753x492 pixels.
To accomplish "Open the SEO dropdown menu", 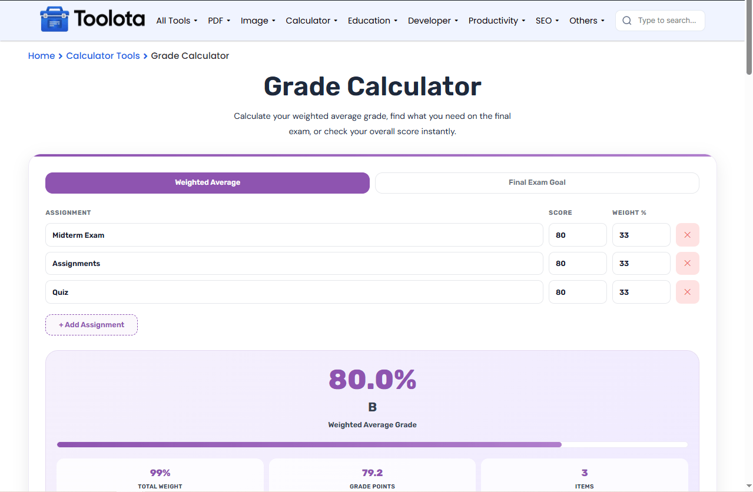I will [547, 21].
